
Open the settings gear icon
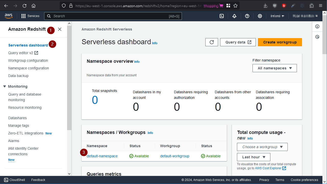260,16
